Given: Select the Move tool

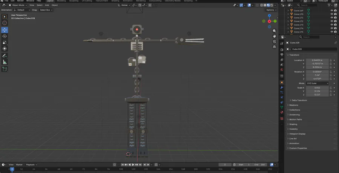Looking at the screenshot, I should [5, 30].
